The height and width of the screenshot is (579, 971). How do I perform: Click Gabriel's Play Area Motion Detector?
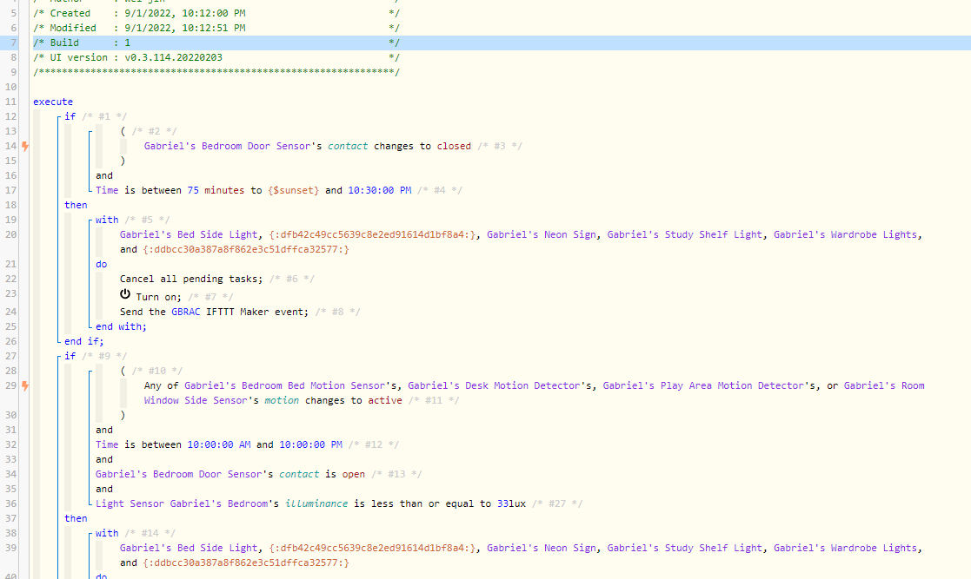pyautogui.click(x=703, y=386)
